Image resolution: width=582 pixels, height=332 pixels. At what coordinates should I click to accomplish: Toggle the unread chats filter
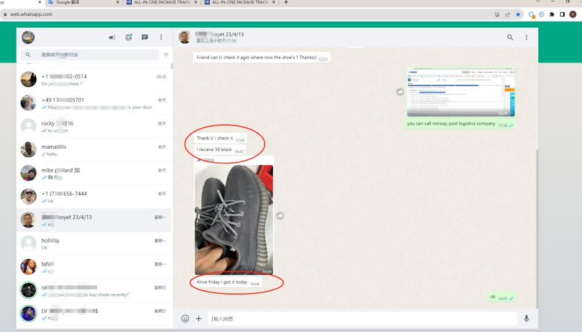click(166, 55)
